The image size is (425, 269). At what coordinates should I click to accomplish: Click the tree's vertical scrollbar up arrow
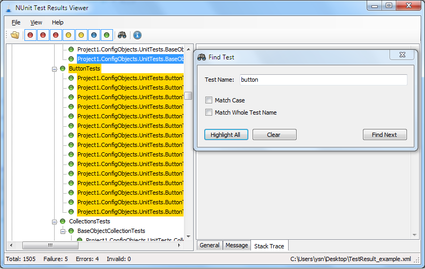[188, 49]
